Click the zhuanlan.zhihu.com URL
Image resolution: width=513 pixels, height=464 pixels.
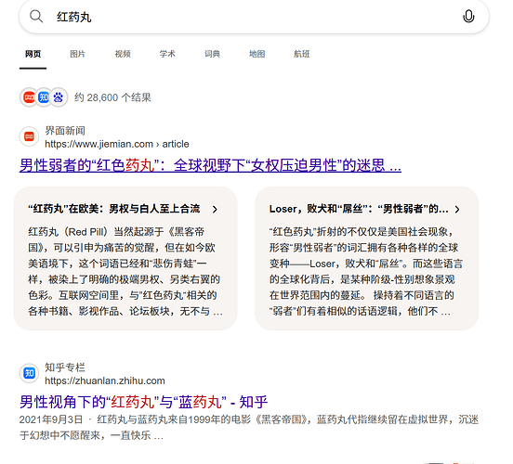tap(105, 380)
